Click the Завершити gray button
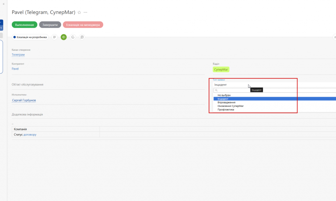 50,25
